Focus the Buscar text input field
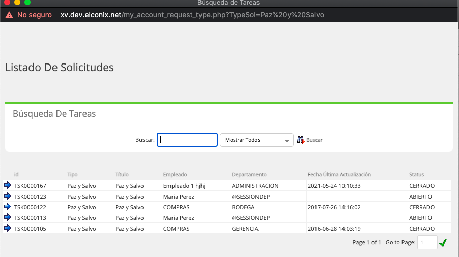459x257 pixels. click(x=187, y=140)
